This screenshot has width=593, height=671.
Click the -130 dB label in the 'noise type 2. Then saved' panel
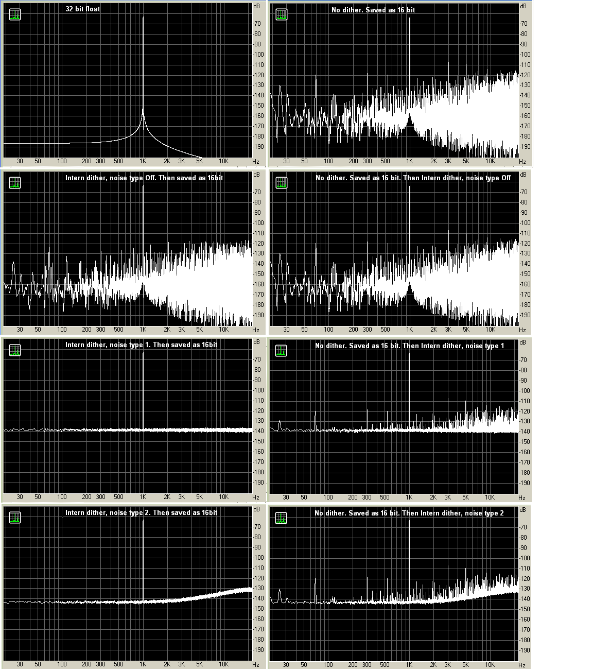click(x=258, y=588)
